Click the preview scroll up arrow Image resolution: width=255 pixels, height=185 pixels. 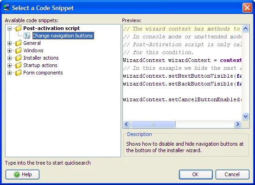pyautogui.click(x=245, y=29)
